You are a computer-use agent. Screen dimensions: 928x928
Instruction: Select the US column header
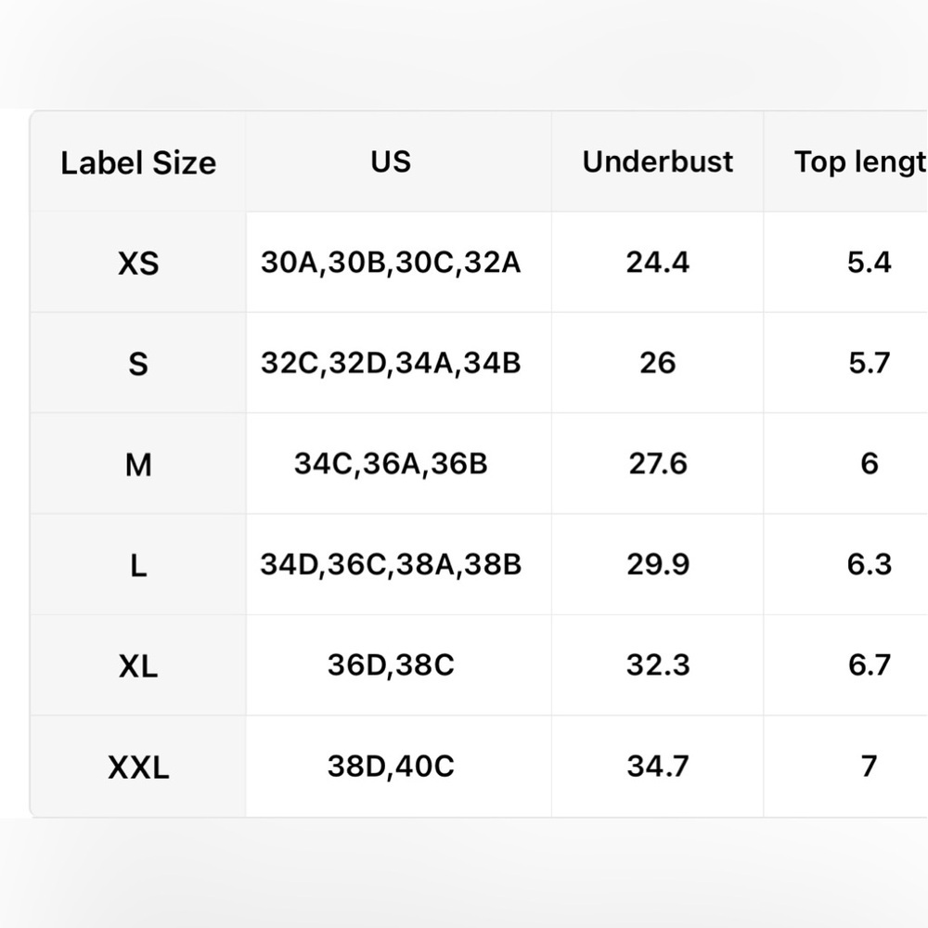coord(391,161)
